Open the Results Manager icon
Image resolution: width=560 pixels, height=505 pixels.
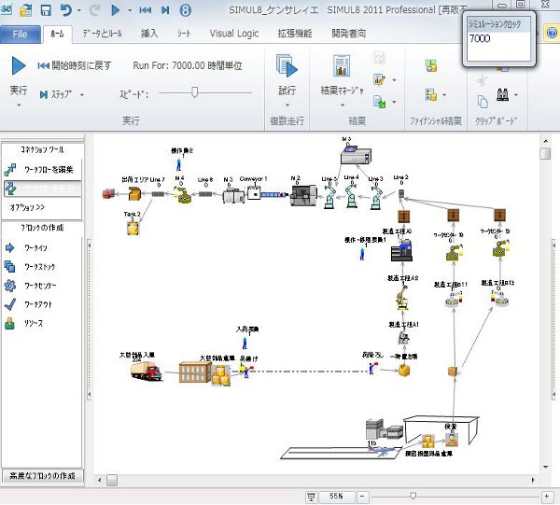tap(342, 68)
